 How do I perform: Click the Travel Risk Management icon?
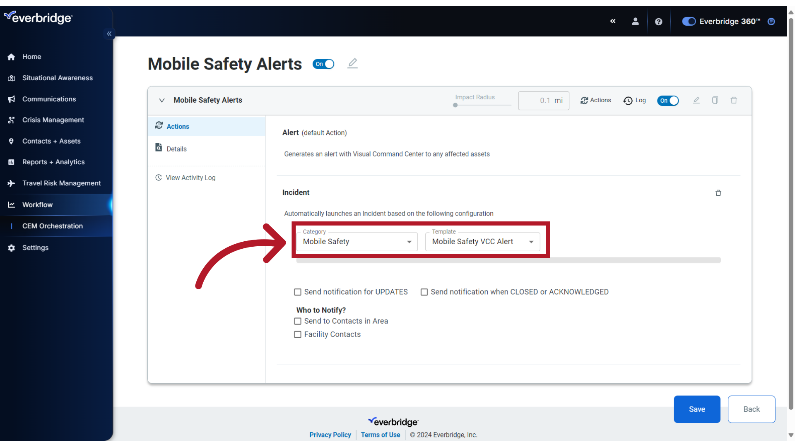click(x=12, y=183)
